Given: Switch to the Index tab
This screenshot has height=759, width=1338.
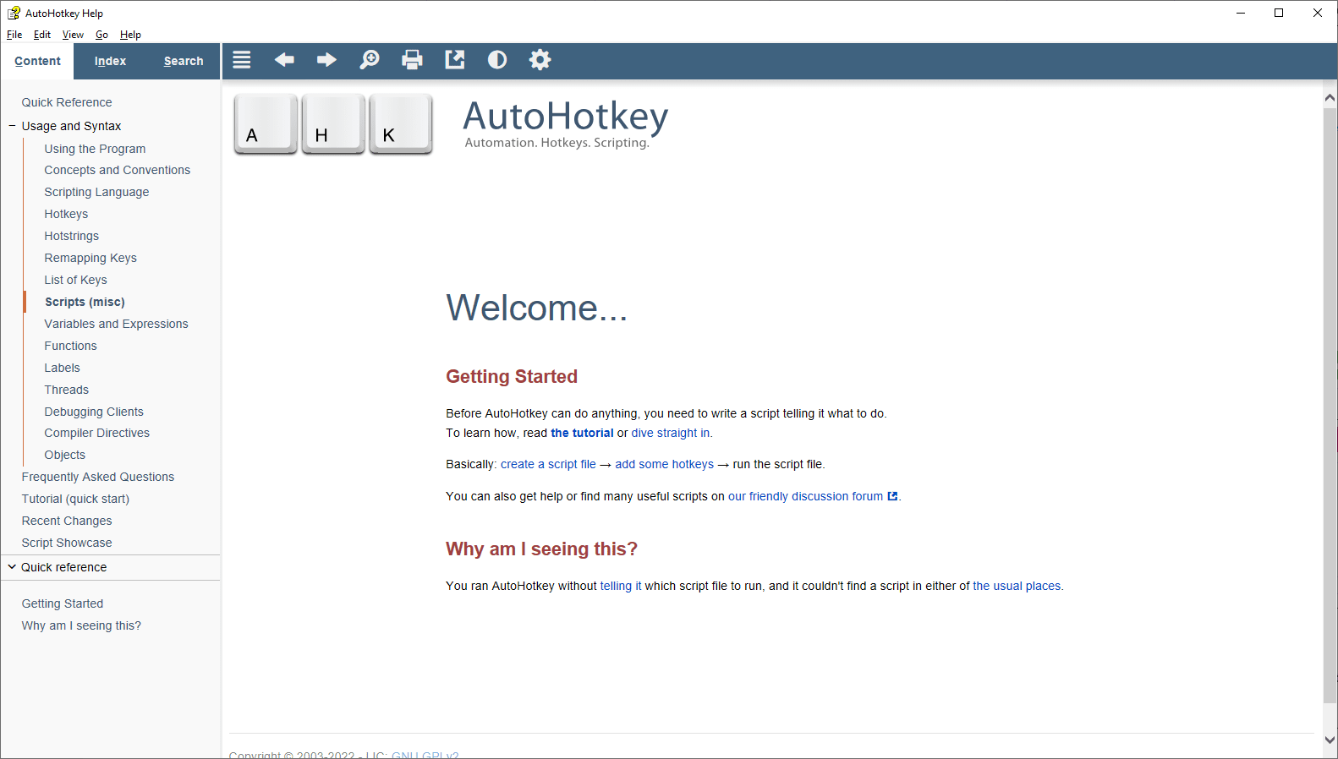Looking at the screenshot, I should pyautogui.click(x=110, y=61).
